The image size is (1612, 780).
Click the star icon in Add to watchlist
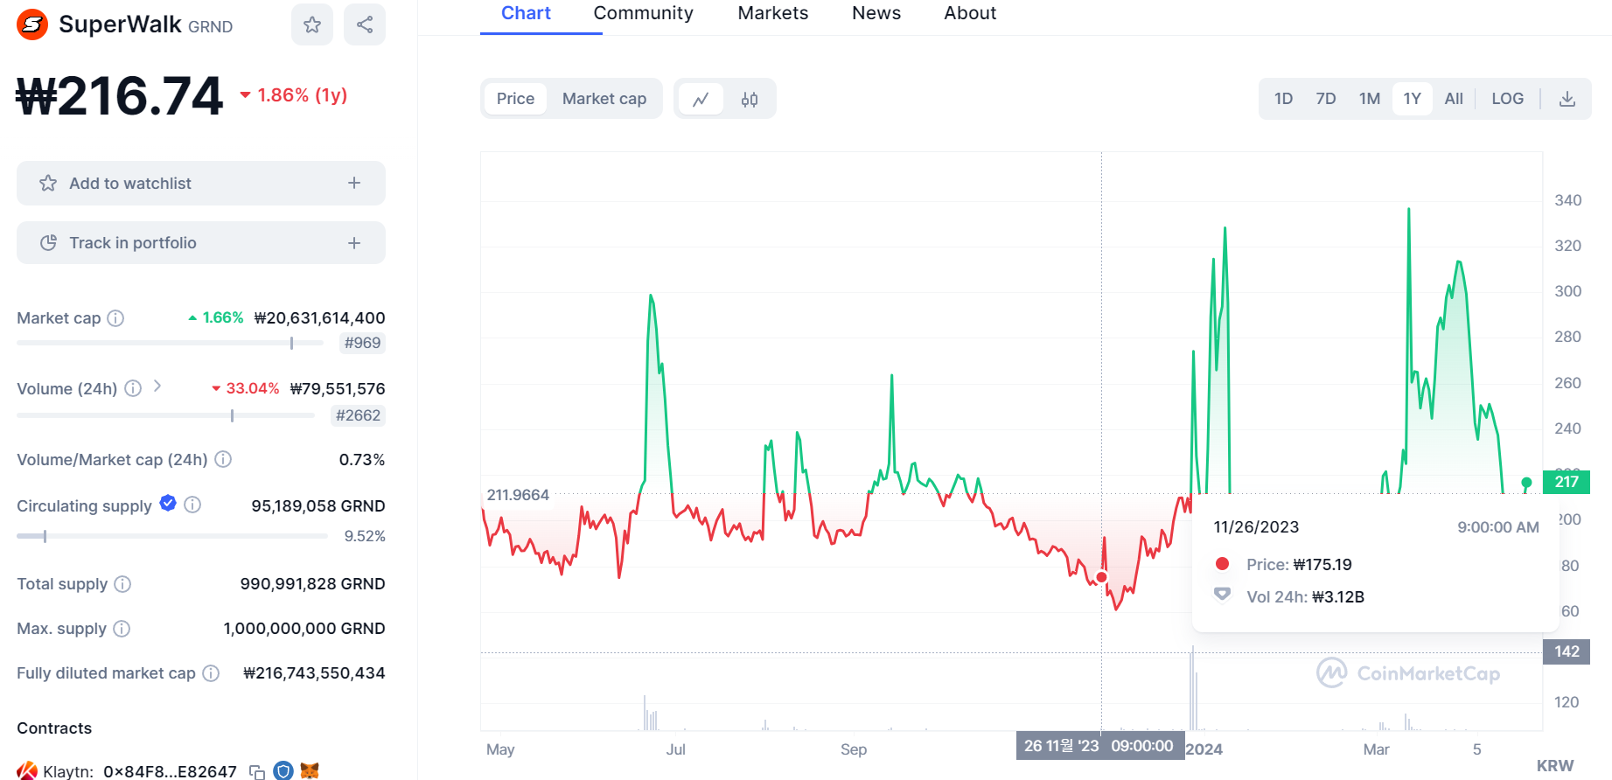48,183
